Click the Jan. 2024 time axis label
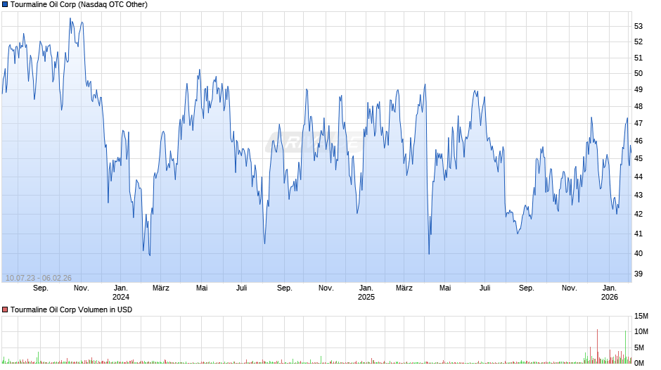 click(120, 293)
